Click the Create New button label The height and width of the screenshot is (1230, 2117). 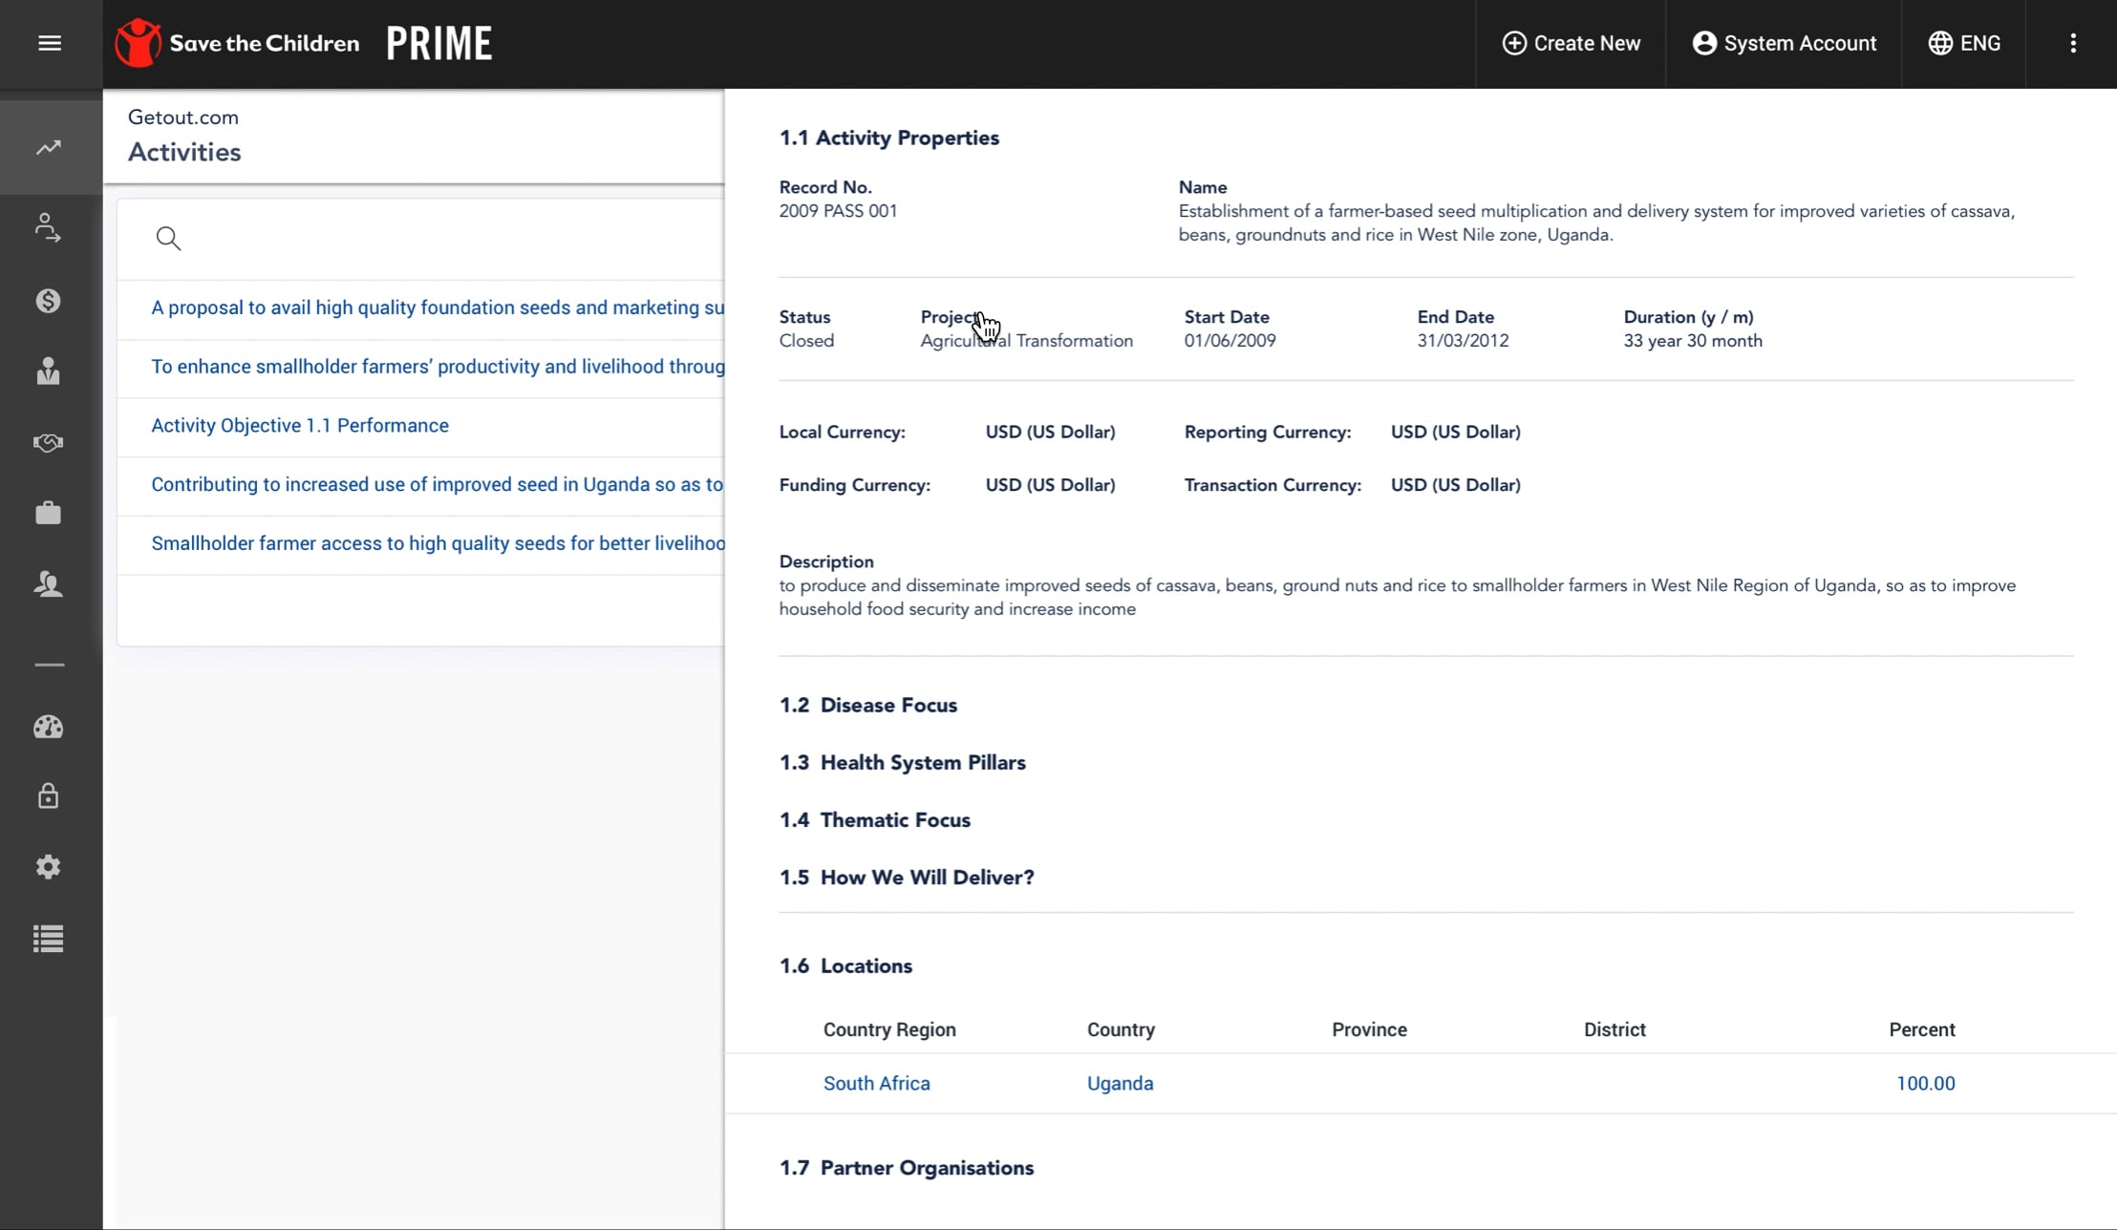(x=1587, y=43)
